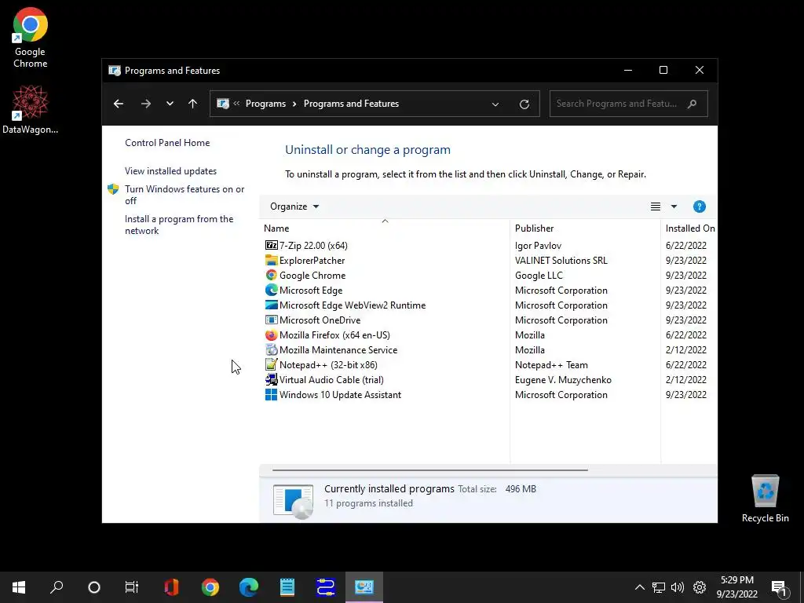Image resolution: width=804 pixels, height=603 pixels.
Task: Open the Control Panel taskbar button
Action: (x=364, y=587)
